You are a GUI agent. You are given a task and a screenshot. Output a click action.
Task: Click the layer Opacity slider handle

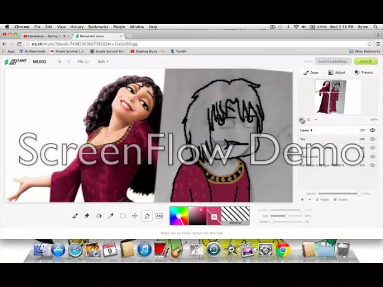pyautogui.click(x=359, y=194)
